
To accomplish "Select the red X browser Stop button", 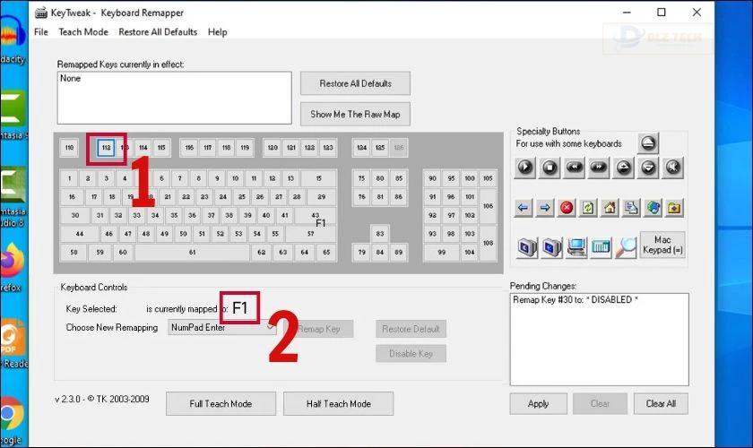I will point(567,208).
